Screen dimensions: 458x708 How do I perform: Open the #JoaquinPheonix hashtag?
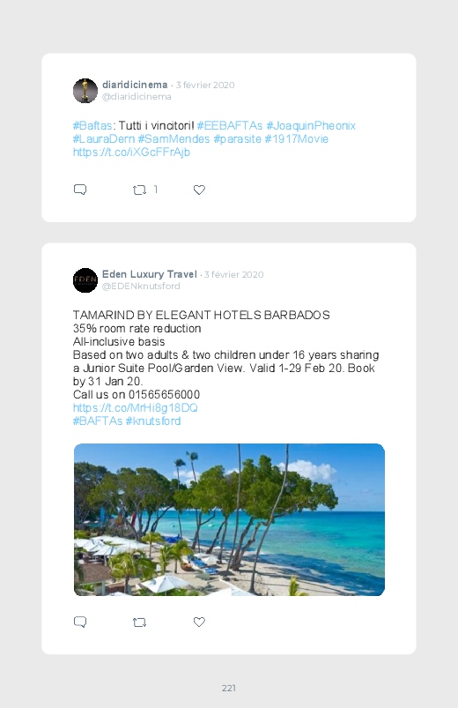tap(311, 125)
